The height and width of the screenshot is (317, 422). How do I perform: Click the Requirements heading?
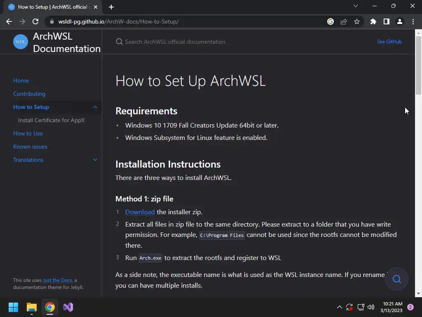146,111
